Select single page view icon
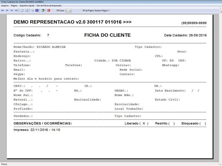 pos(22,11)
